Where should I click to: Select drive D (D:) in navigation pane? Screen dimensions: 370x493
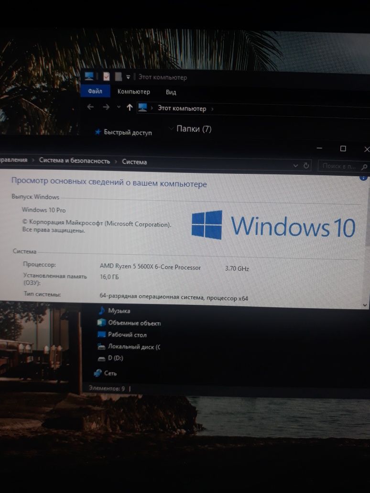tap(116, 358)
